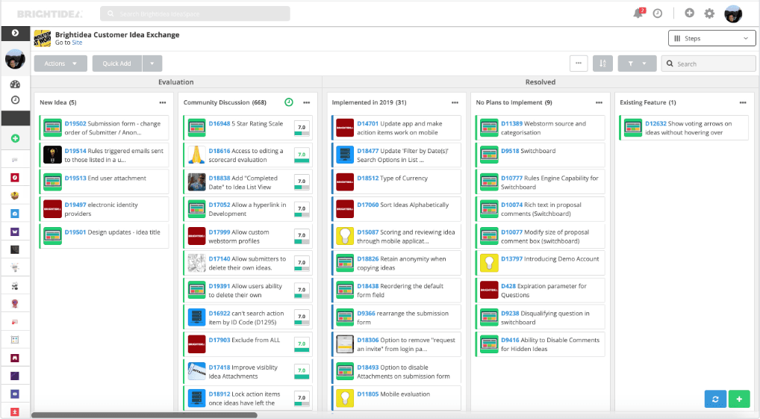
Task: Click the green add button at bottom right
Action: click(x=739, y=399)
